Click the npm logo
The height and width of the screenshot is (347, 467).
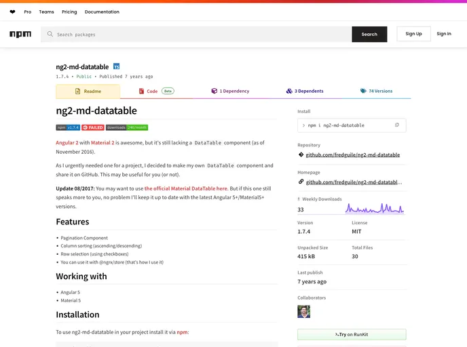20,34
